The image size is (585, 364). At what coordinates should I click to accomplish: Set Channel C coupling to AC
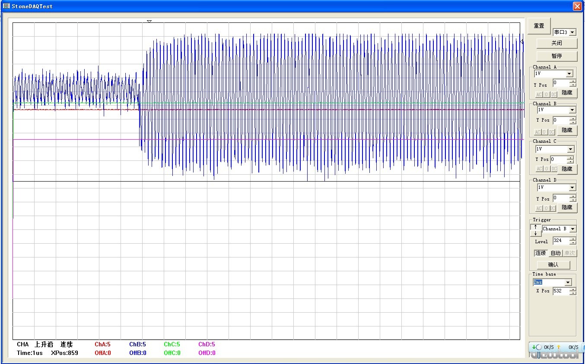point(539,169)
